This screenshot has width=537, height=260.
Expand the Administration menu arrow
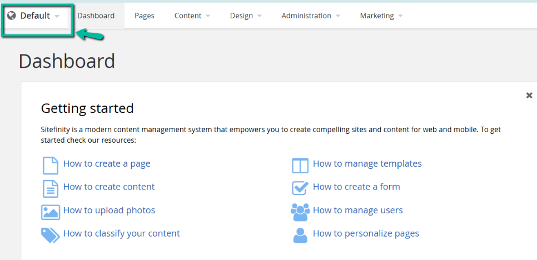337,16
